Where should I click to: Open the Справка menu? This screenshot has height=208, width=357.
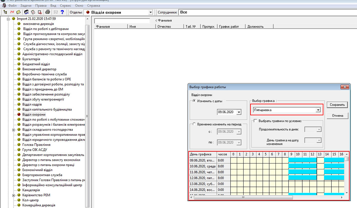(x=94, y=6)
